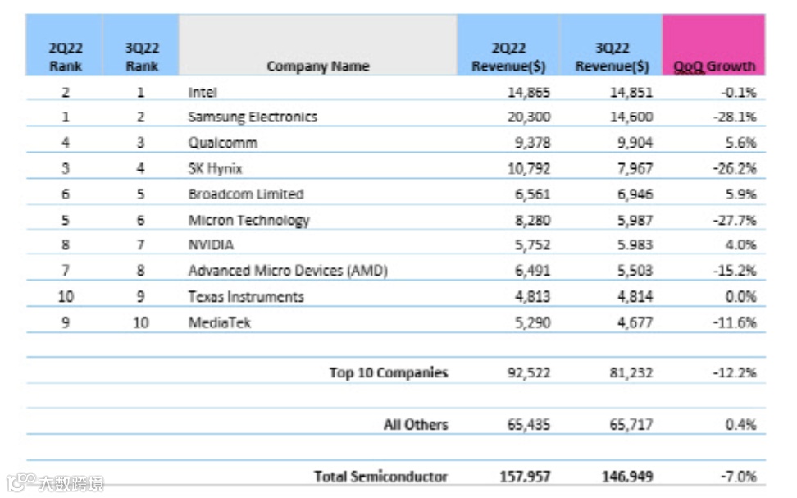Click NVIDIA 2Q22 revenue 5,752
Viewport: 797px width, 498px height.
click(x=533, y=244)
